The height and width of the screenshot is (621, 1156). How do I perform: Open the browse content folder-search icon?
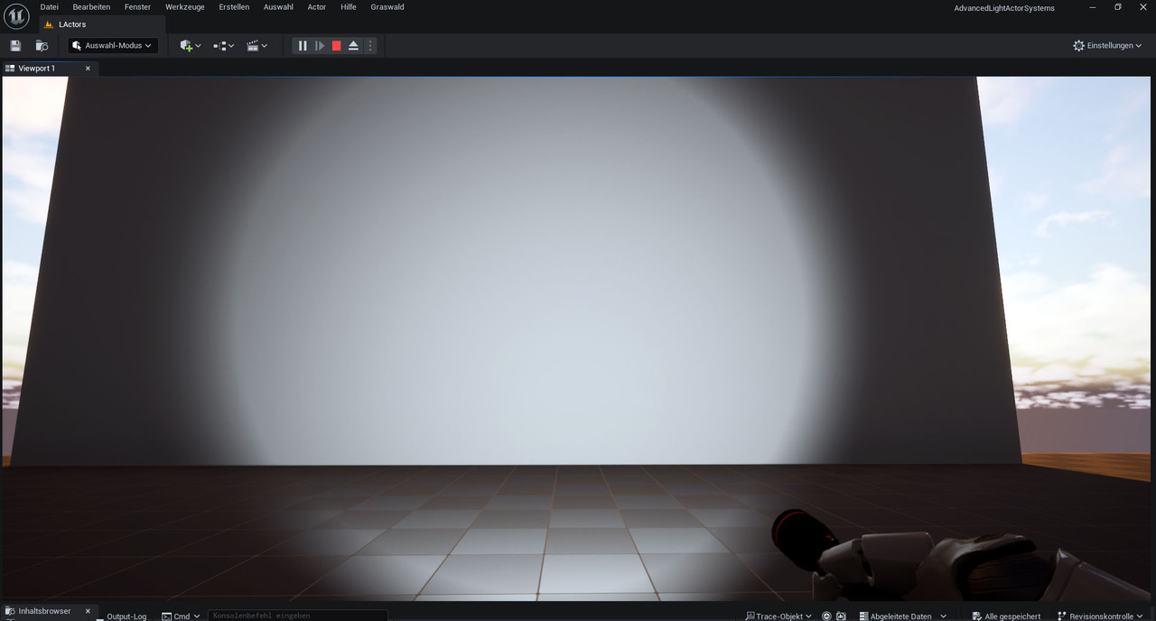pyautogui.click(x=42, y=45)
